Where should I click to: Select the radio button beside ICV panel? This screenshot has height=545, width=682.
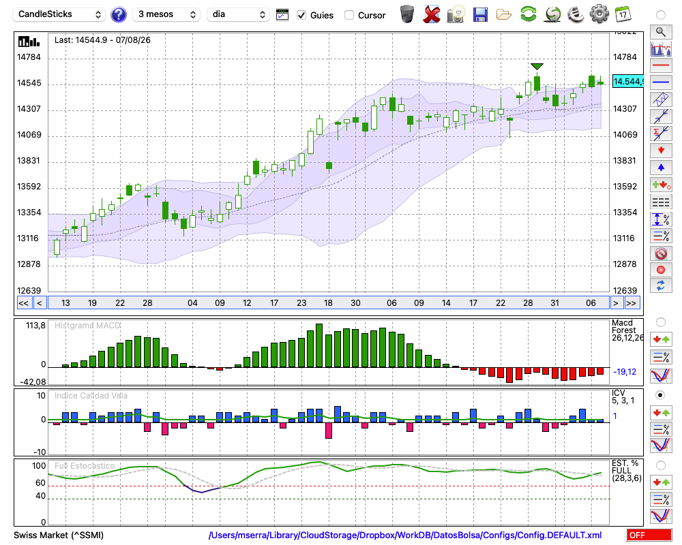(x=660, y=395)
